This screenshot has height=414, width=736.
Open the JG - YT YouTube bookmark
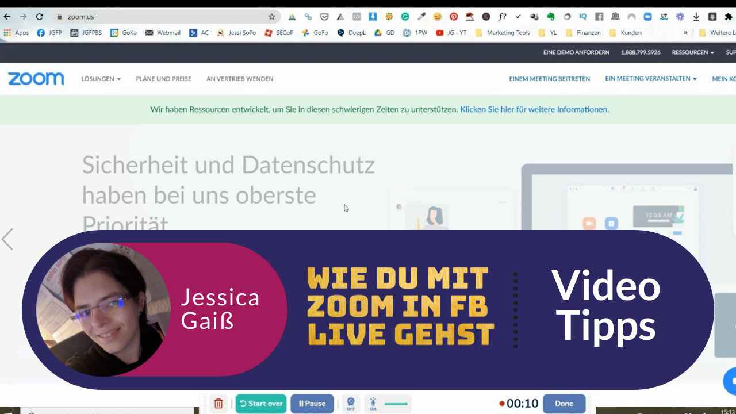(x=451, y=33)
